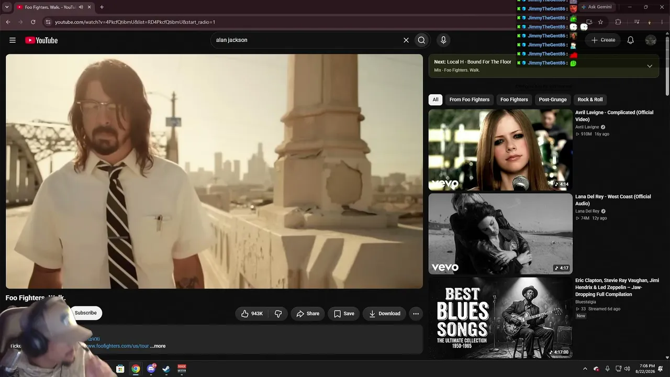Click the 'Avril Lavigne - Complicated' title
The height and width of the screenshot is (377, 670).
coord(614,116)
